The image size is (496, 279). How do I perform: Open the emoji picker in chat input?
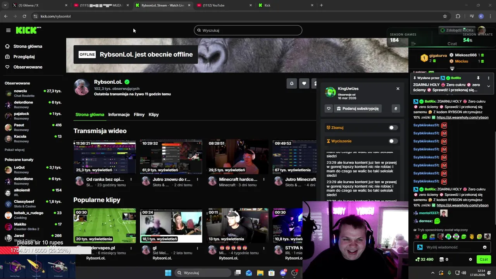(x=484, y=247)
